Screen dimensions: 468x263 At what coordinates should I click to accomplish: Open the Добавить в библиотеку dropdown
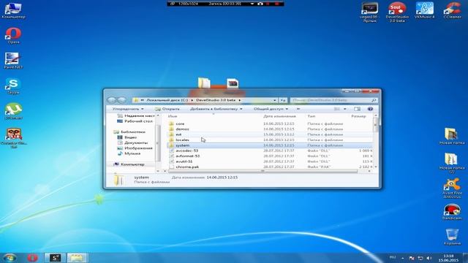click(216, 109)
